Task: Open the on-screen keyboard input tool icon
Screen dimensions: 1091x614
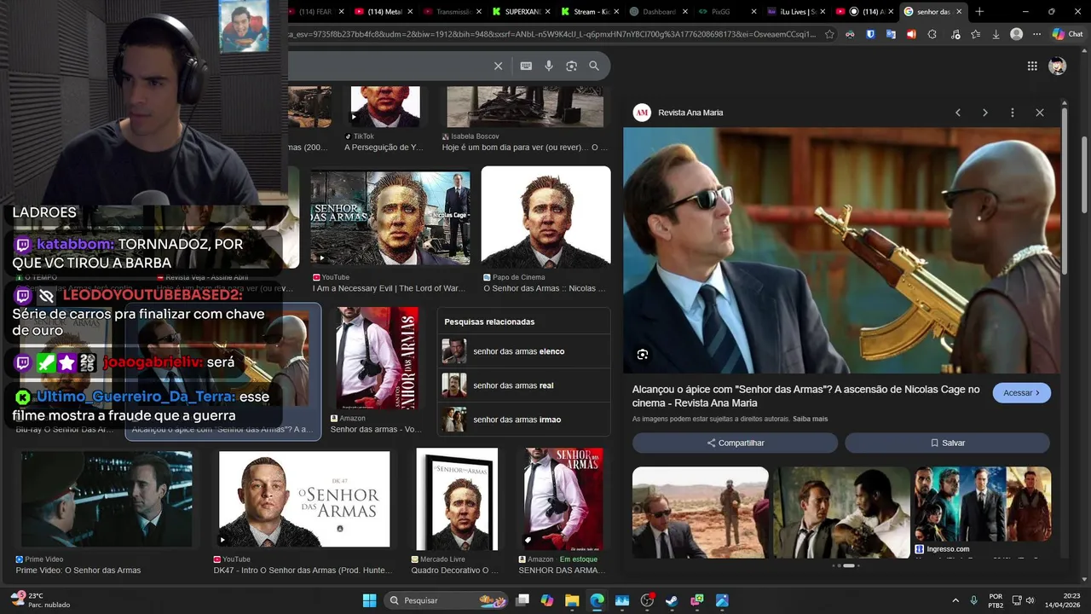Action: pyautogui.click(x=526, y=67)
